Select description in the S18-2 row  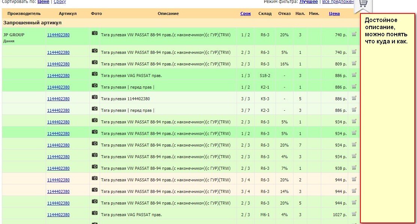(131, 76)
